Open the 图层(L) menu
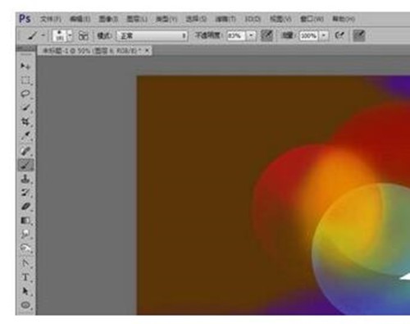 [137, 19]
